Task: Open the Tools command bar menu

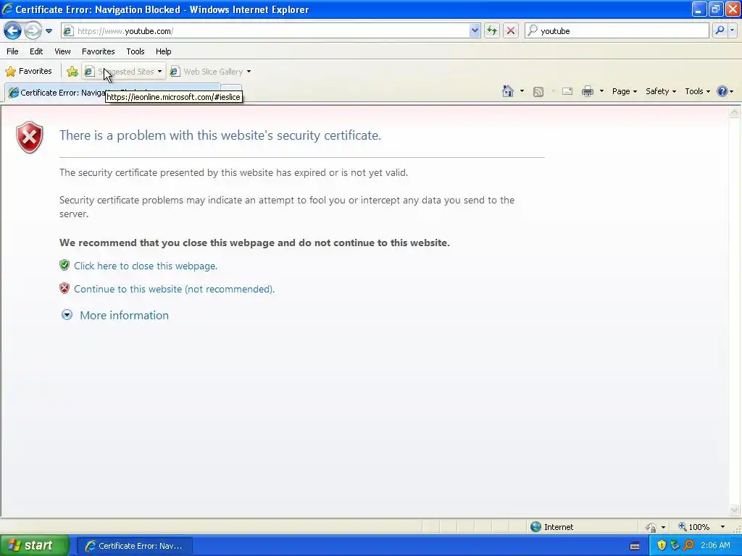Action: (x=698, y=91)
